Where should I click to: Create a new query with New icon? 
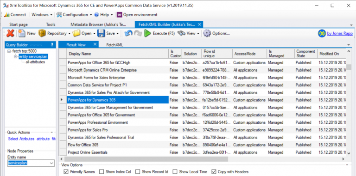pyautogui.click(x=22, y=33)
